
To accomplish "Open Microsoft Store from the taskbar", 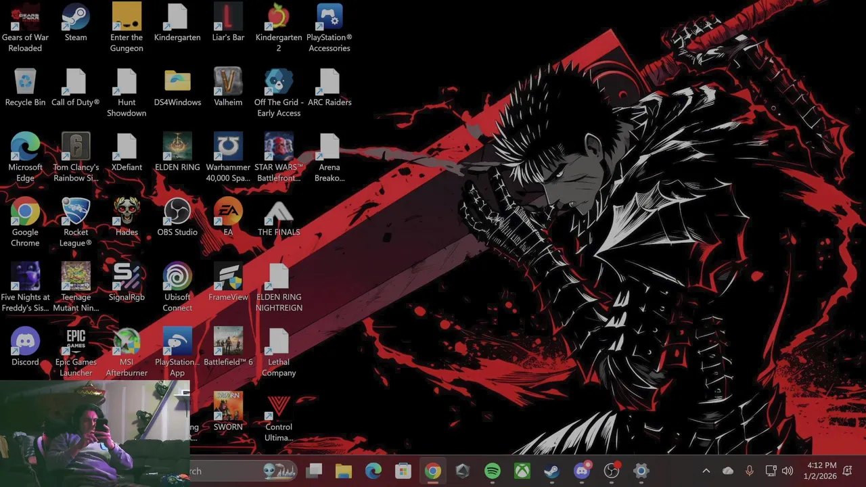I will pos(403,471).
